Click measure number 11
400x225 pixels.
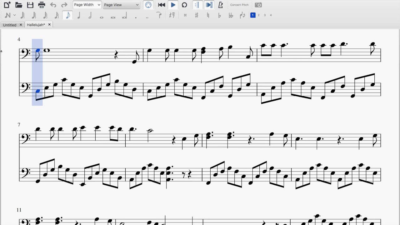19,210
